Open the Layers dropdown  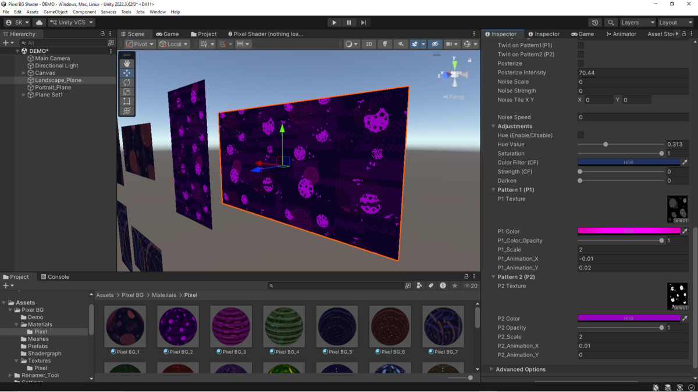pos(637,23)
